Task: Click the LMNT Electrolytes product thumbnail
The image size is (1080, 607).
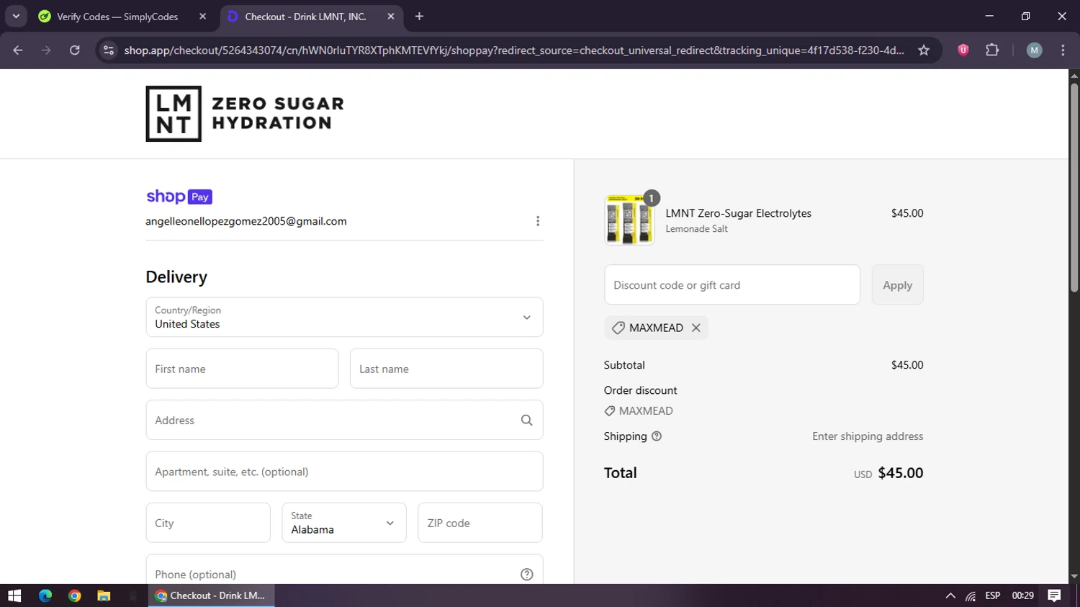Action: click(x=629, y=220)
